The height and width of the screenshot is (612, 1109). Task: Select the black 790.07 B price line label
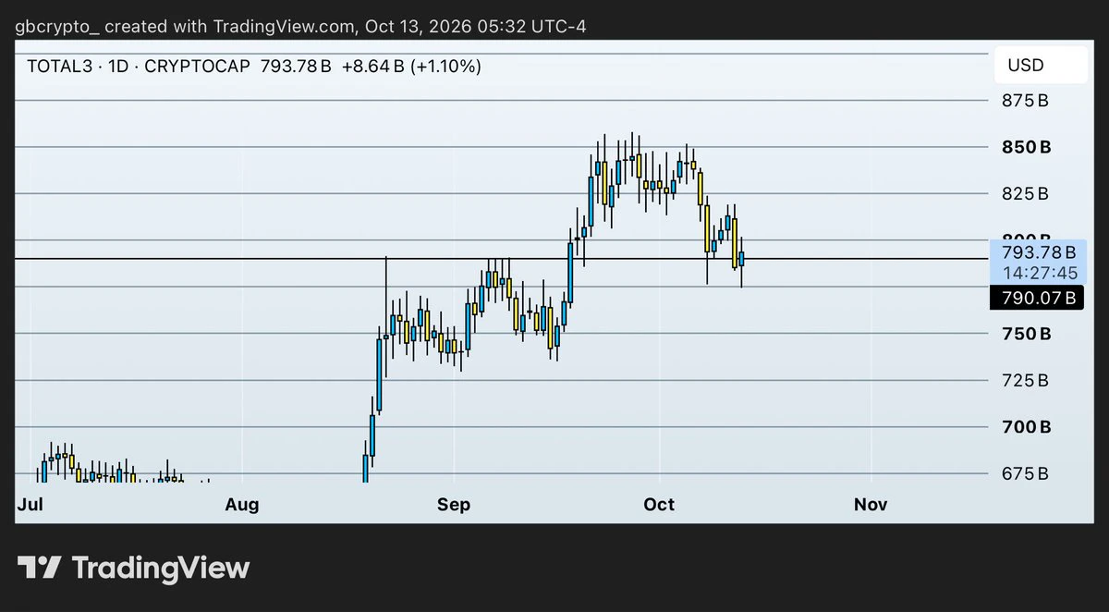[x=1037, y=298]
